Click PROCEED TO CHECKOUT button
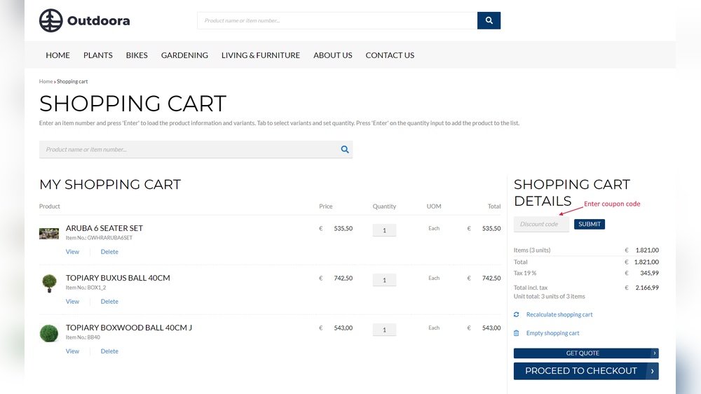 (586, 371)
